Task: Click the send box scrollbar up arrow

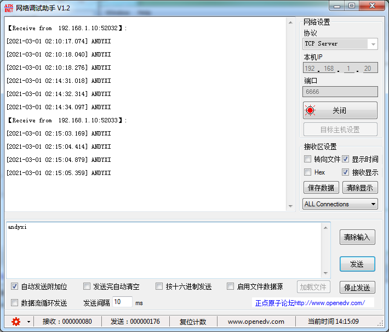Action: (x=326, y=228)
